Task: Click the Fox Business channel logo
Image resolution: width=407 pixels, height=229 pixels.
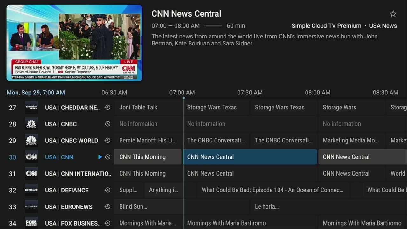Action: pyautogui.click(x=31, y=223)
